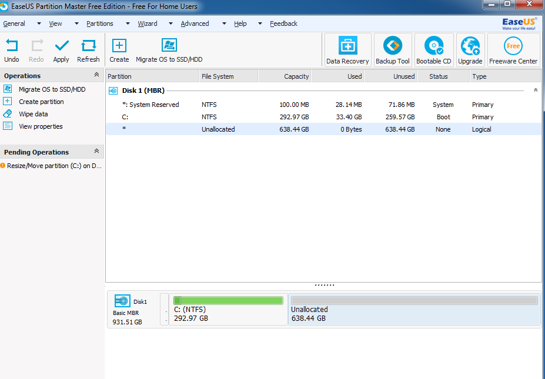The width and height of the screenshot is (545, 379).
Task: Select the Unallocated 638.44 GB row in list
Action: [323, 129]
